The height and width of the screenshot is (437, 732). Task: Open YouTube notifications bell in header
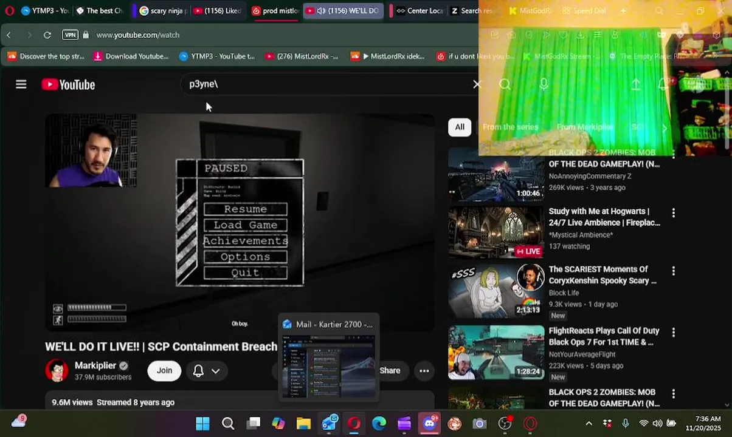pyautogui.click(x=663, y=84)
